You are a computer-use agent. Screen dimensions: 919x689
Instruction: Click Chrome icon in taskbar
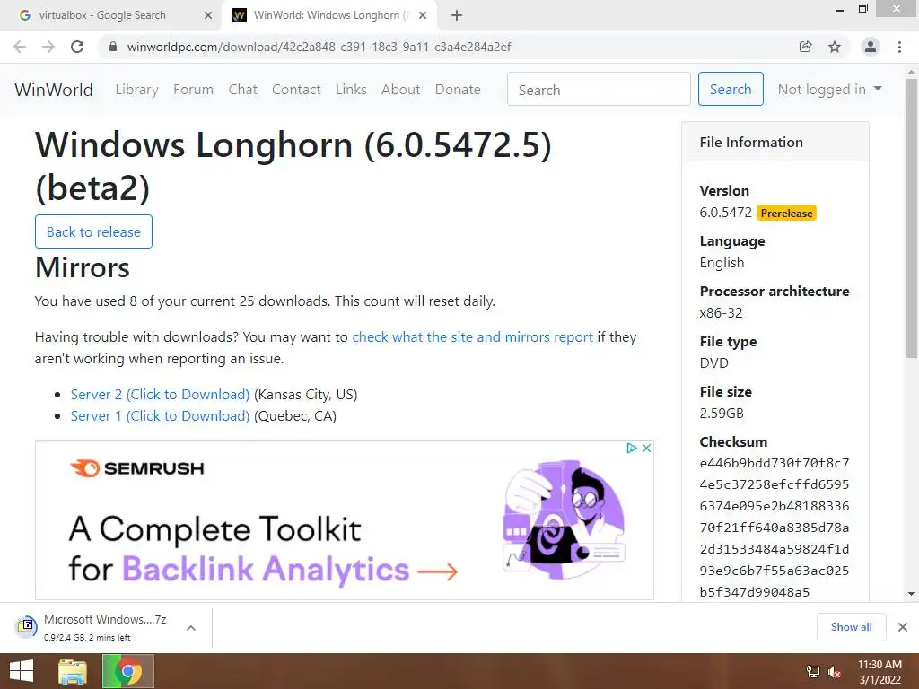(x=128, y=671)
